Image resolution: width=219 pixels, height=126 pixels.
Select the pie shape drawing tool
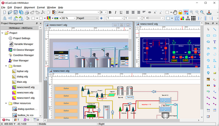click(208, 54)
